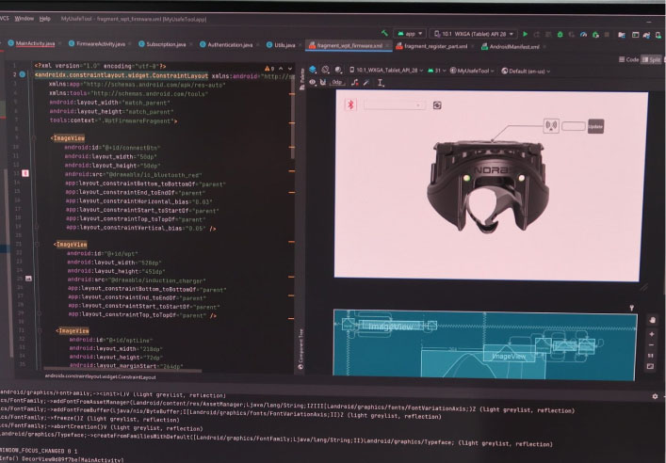Select the helmet image in the design preview

(x=488, y=187)
